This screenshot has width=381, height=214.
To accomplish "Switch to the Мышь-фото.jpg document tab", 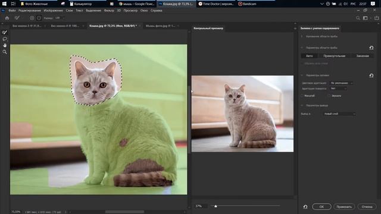I will tap(160, 26).
